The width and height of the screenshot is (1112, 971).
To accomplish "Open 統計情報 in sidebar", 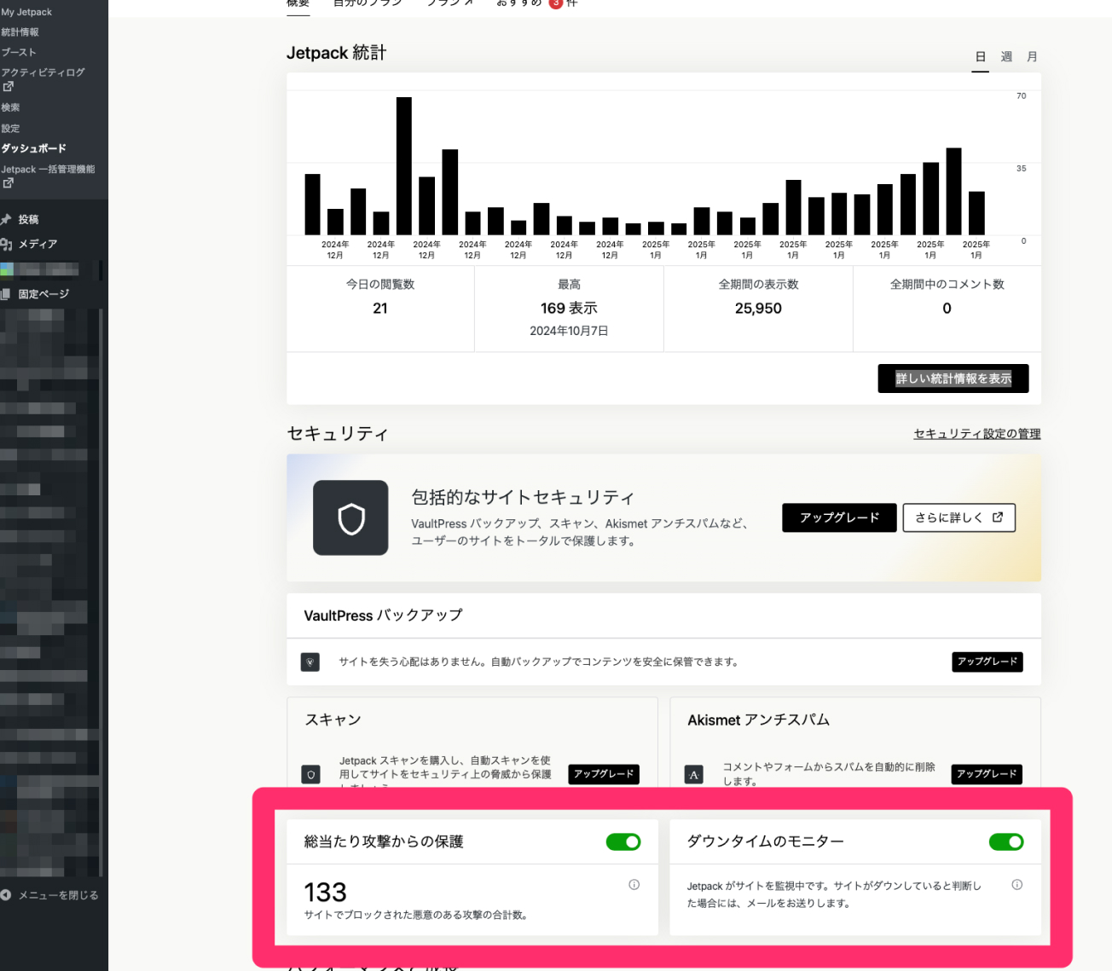I will point(20,32).
